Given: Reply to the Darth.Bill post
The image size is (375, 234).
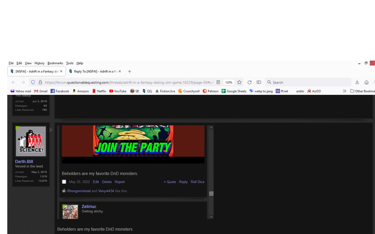Looking at the screenshot, I should coord(183,182).
